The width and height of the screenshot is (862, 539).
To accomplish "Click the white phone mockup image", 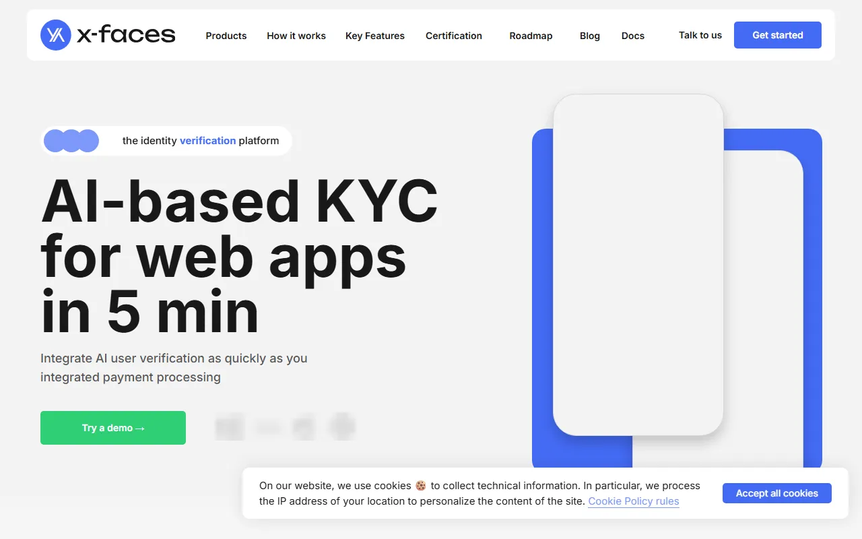I will [638, 264].
